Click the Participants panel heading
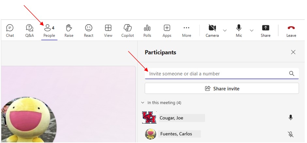This screenshot has height=143, width=307. (x=161, y=52)
